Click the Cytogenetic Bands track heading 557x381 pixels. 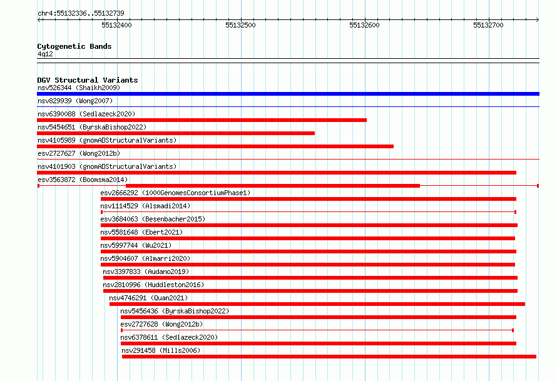(x=74, y=46)
